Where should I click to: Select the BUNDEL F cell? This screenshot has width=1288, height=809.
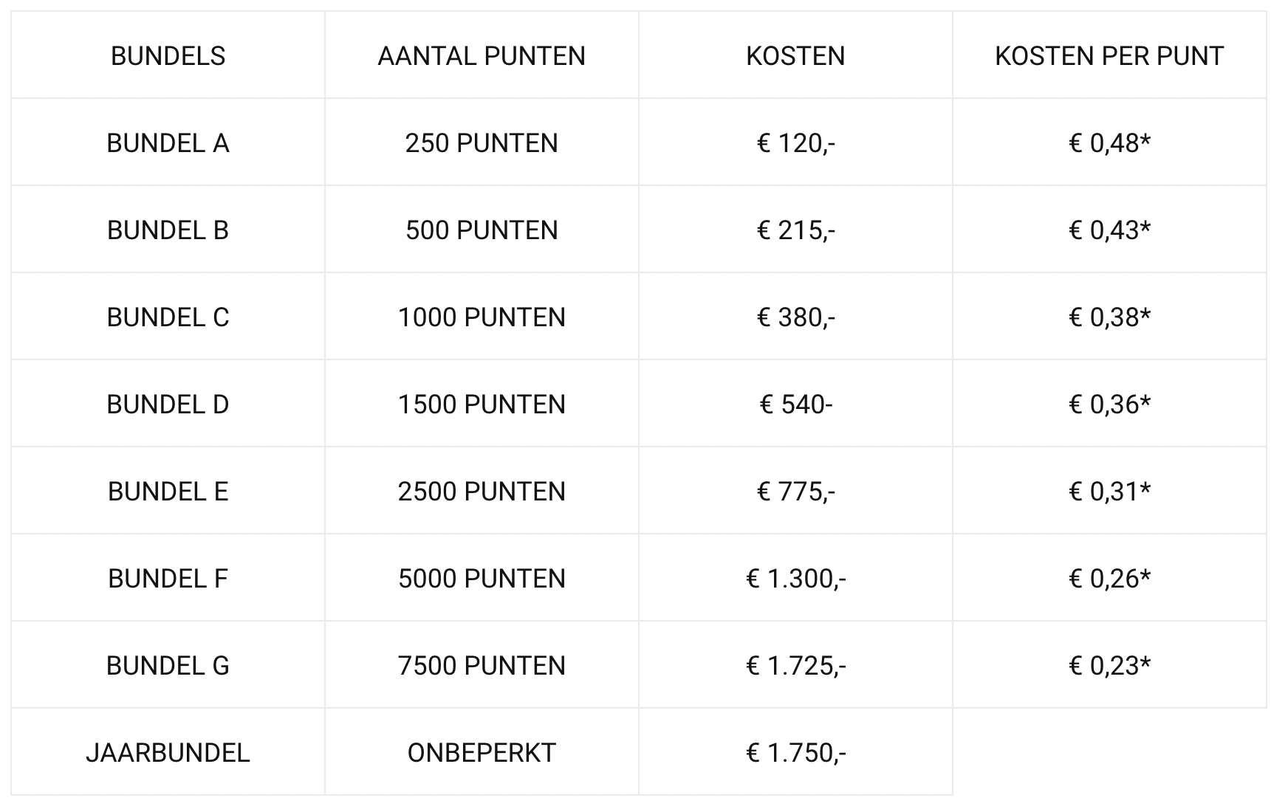pos(168,578)
